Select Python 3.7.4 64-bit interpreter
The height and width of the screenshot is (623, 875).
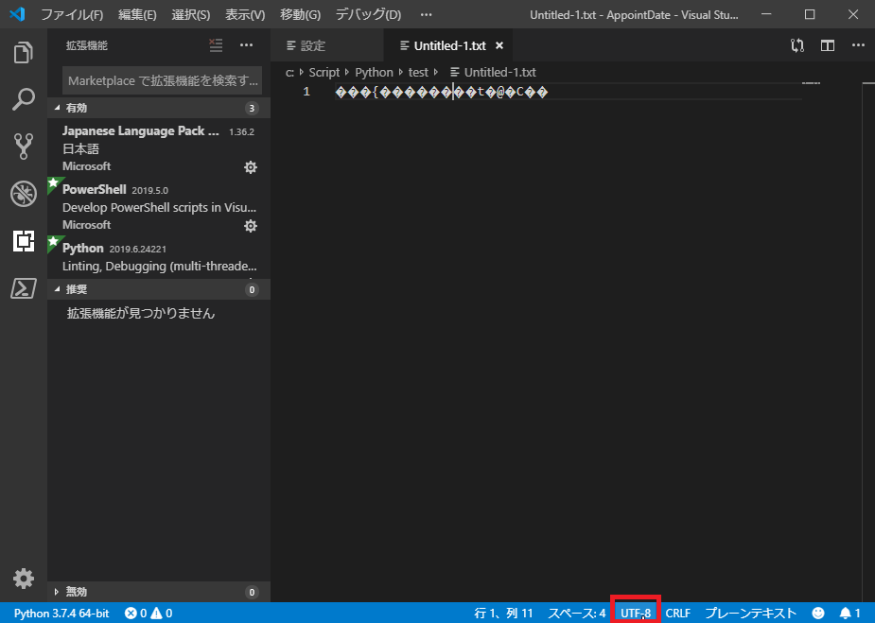61,613
